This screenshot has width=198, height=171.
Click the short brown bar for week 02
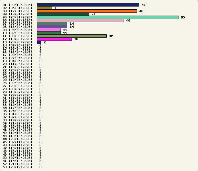tap(44, 8)
